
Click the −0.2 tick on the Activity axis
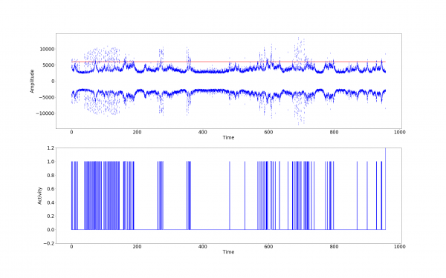[x=48, y=243]
